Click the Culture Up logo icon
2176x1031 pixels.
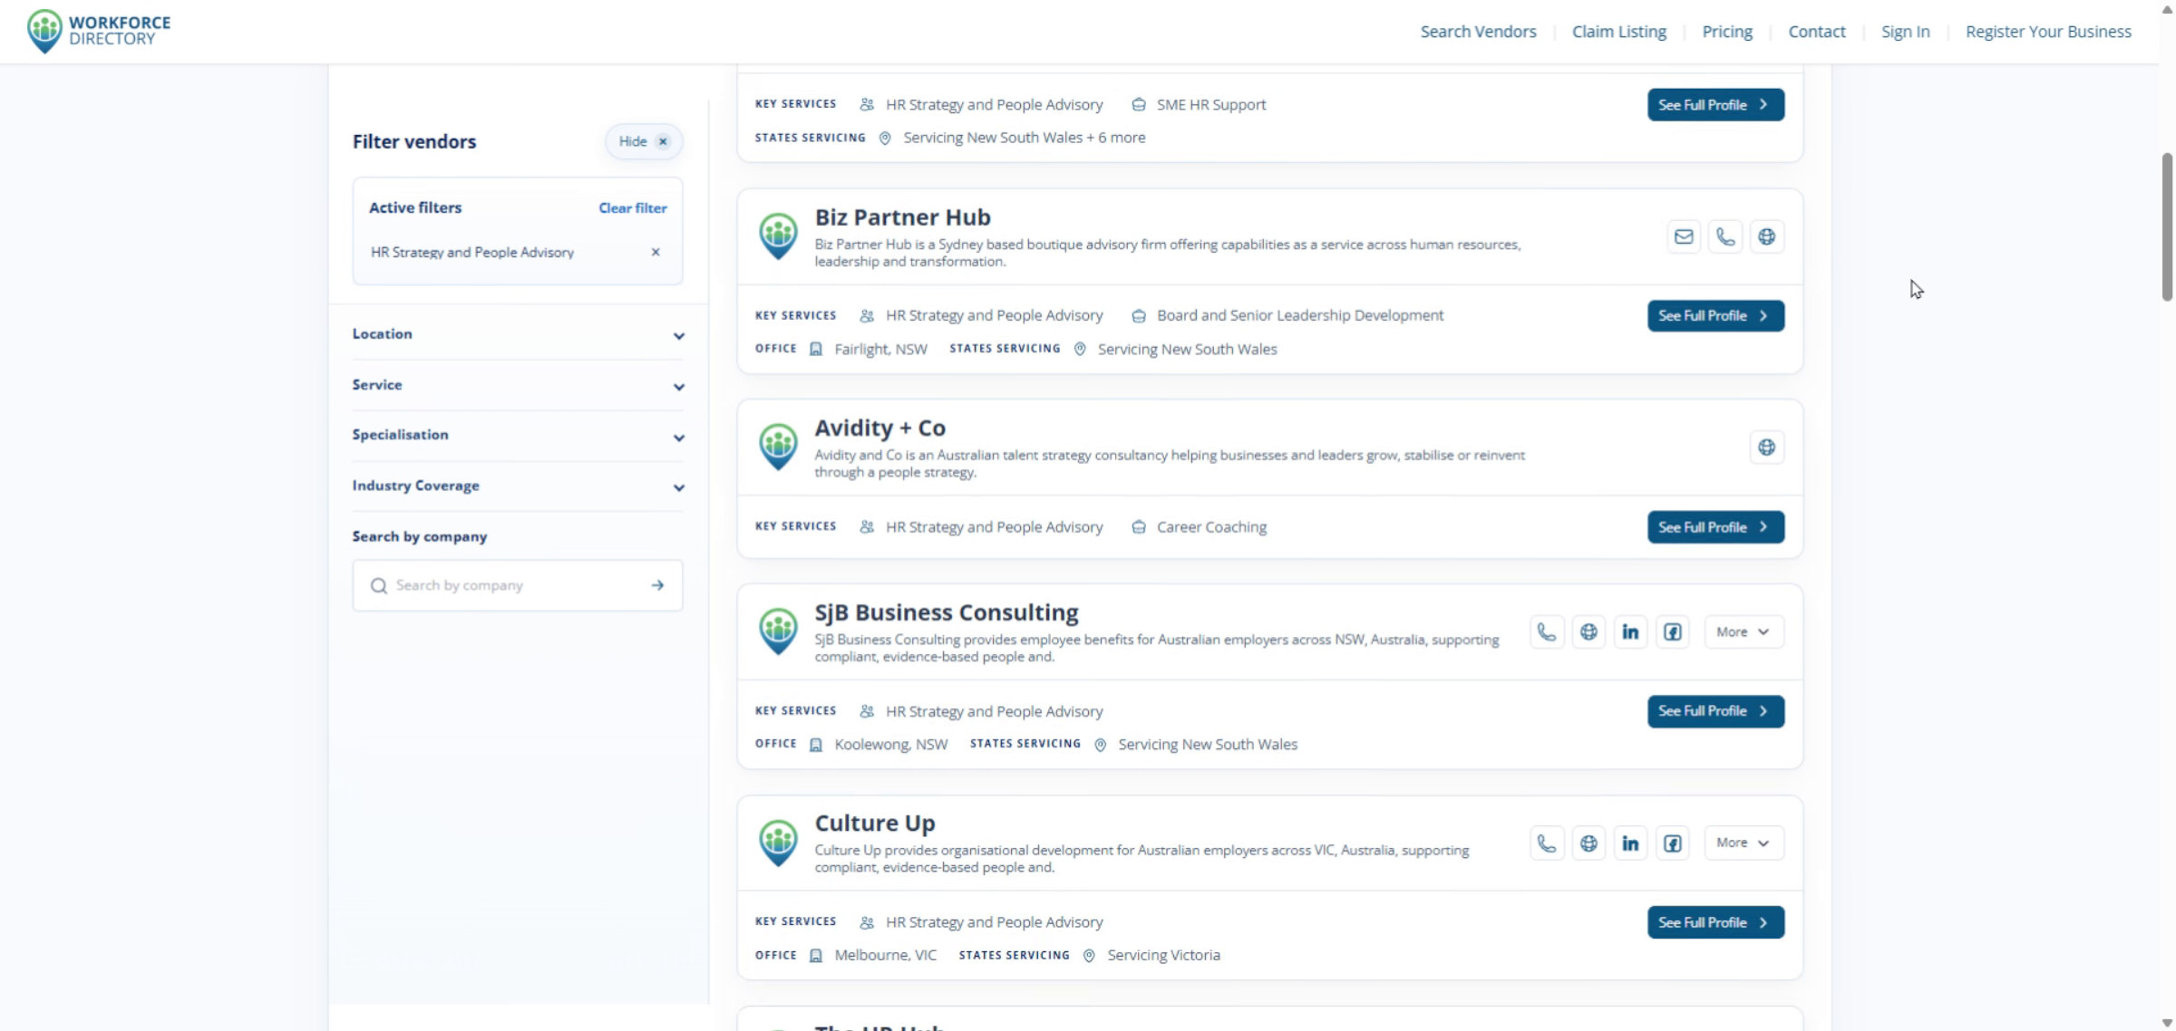[778, 843]
